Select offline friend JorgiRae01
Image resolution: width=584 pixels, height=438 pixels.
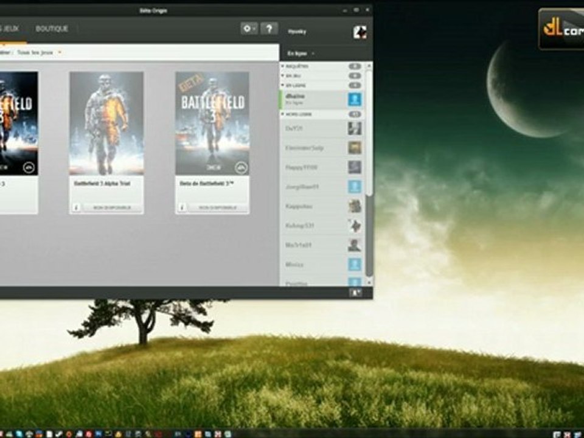(322, 187)
